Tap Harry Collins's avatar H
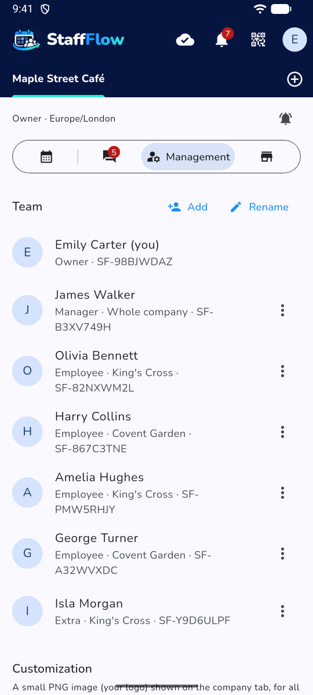The image size is (313, 695). 27,431
